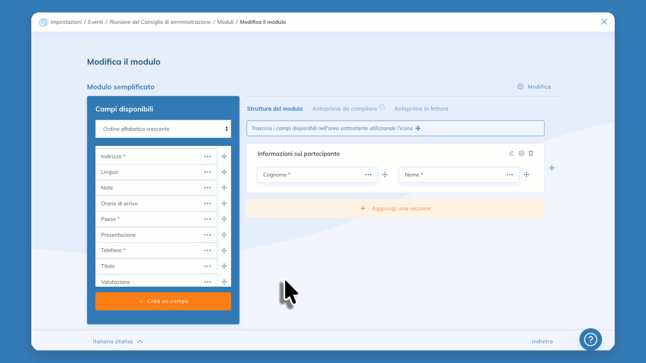This screenshot has width=646, height=363.
Task: Open the options menu for the Note field
Action: pos(207,188)
